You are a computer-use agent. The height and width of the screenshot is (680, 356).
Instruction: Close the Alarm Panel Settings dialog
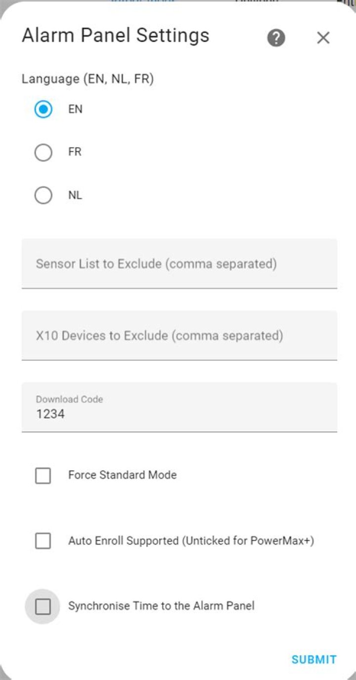323,38
